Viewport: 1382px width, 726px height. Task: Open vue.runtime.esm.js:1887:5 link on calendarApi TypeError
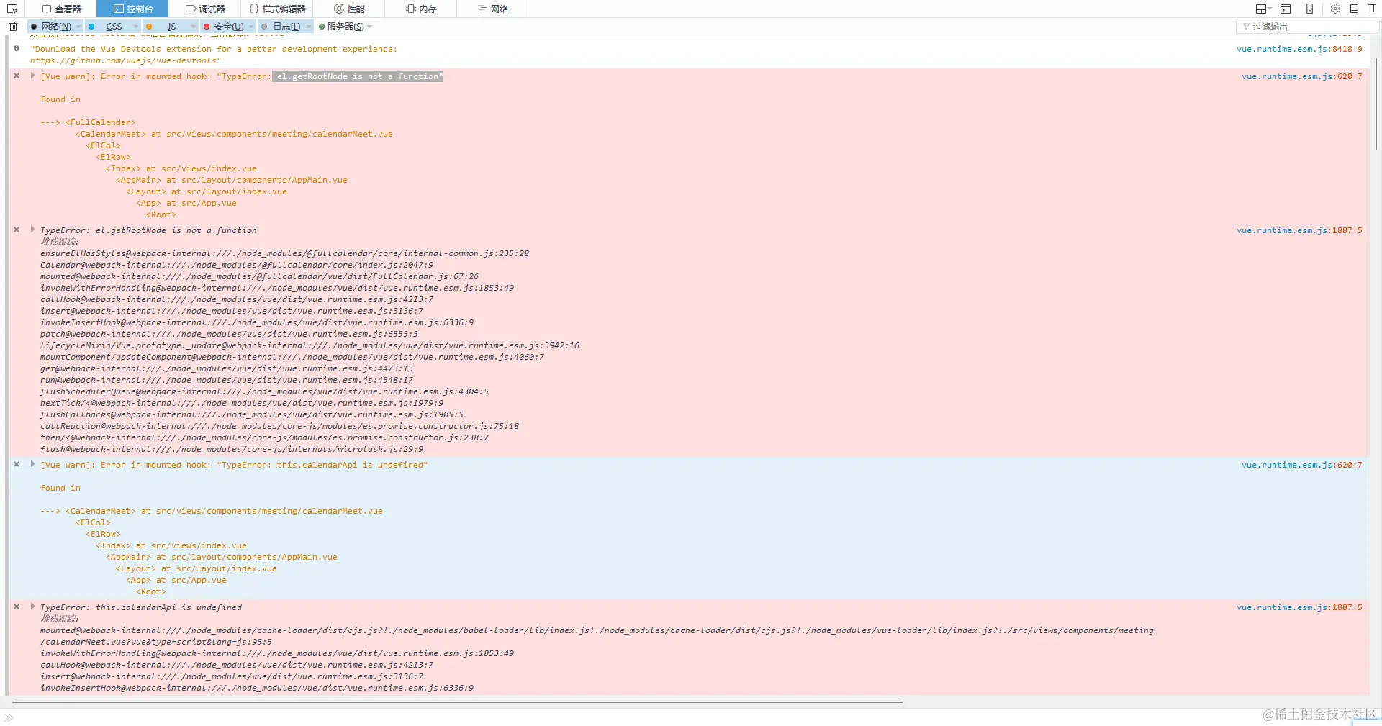click(x=1299, y=607)
